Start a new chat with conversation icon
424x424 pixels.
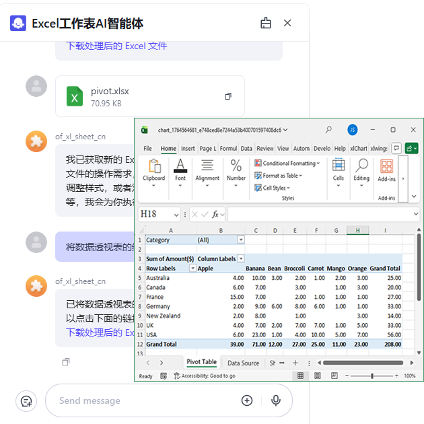click(x=26, y=401)
